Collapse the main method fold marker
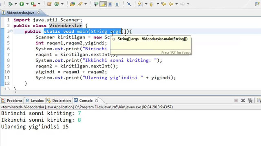The width and height of the screenshot is (261, 146). click(11, 31)
